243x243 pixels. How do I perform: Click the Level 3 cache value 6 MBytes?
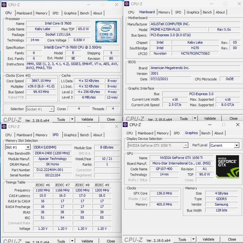tap(89, 97)
